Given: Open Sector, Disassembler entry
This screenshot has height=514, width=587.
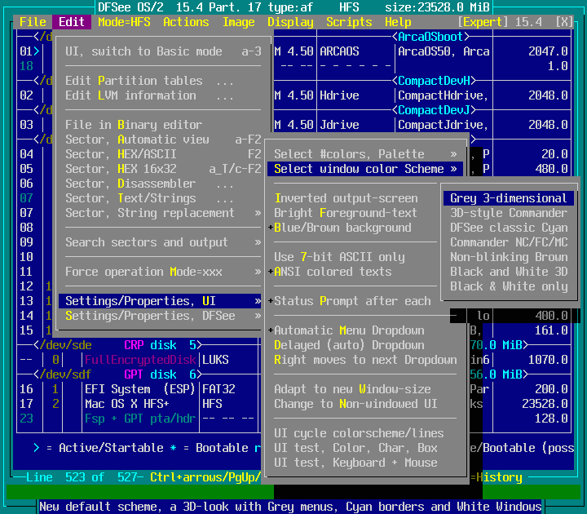Looking at the screenshot, I should pyautogui.click(x=160, y=184).
